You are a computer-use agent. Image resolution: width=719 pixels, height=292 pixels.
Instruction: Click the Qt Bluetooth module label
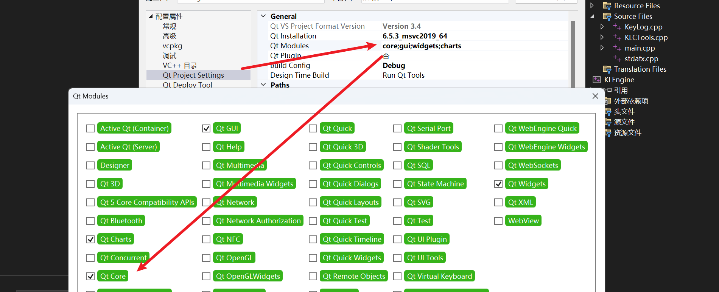[x=121, y=221]
